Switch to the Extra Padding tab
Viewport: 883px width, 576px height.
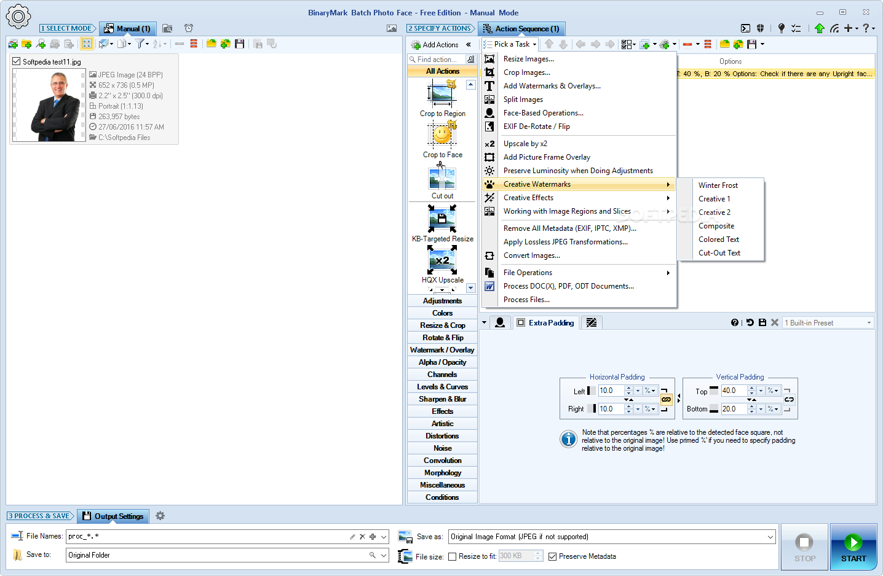545,322
